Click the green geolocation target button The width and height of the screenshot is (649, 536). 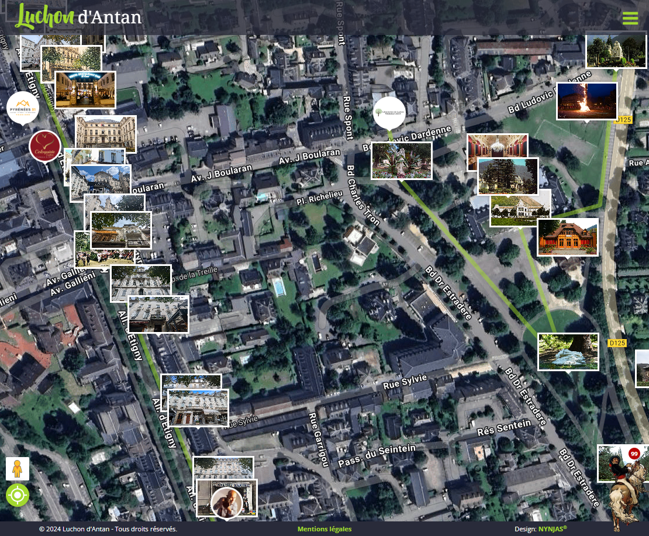tap(18, 495)
